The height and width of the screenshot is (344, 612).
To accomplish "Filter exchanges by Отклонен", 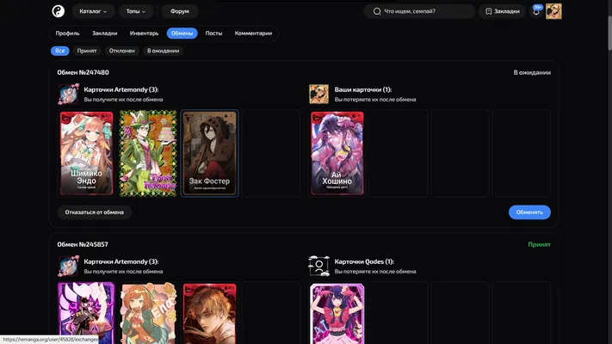I will (x=121, y=51).
